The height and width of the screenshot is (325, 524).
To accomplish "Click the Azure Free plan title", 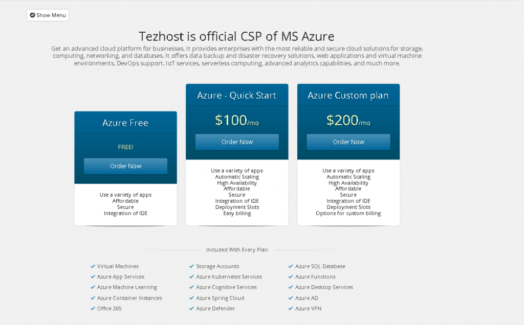I will [x=125, y=123].
